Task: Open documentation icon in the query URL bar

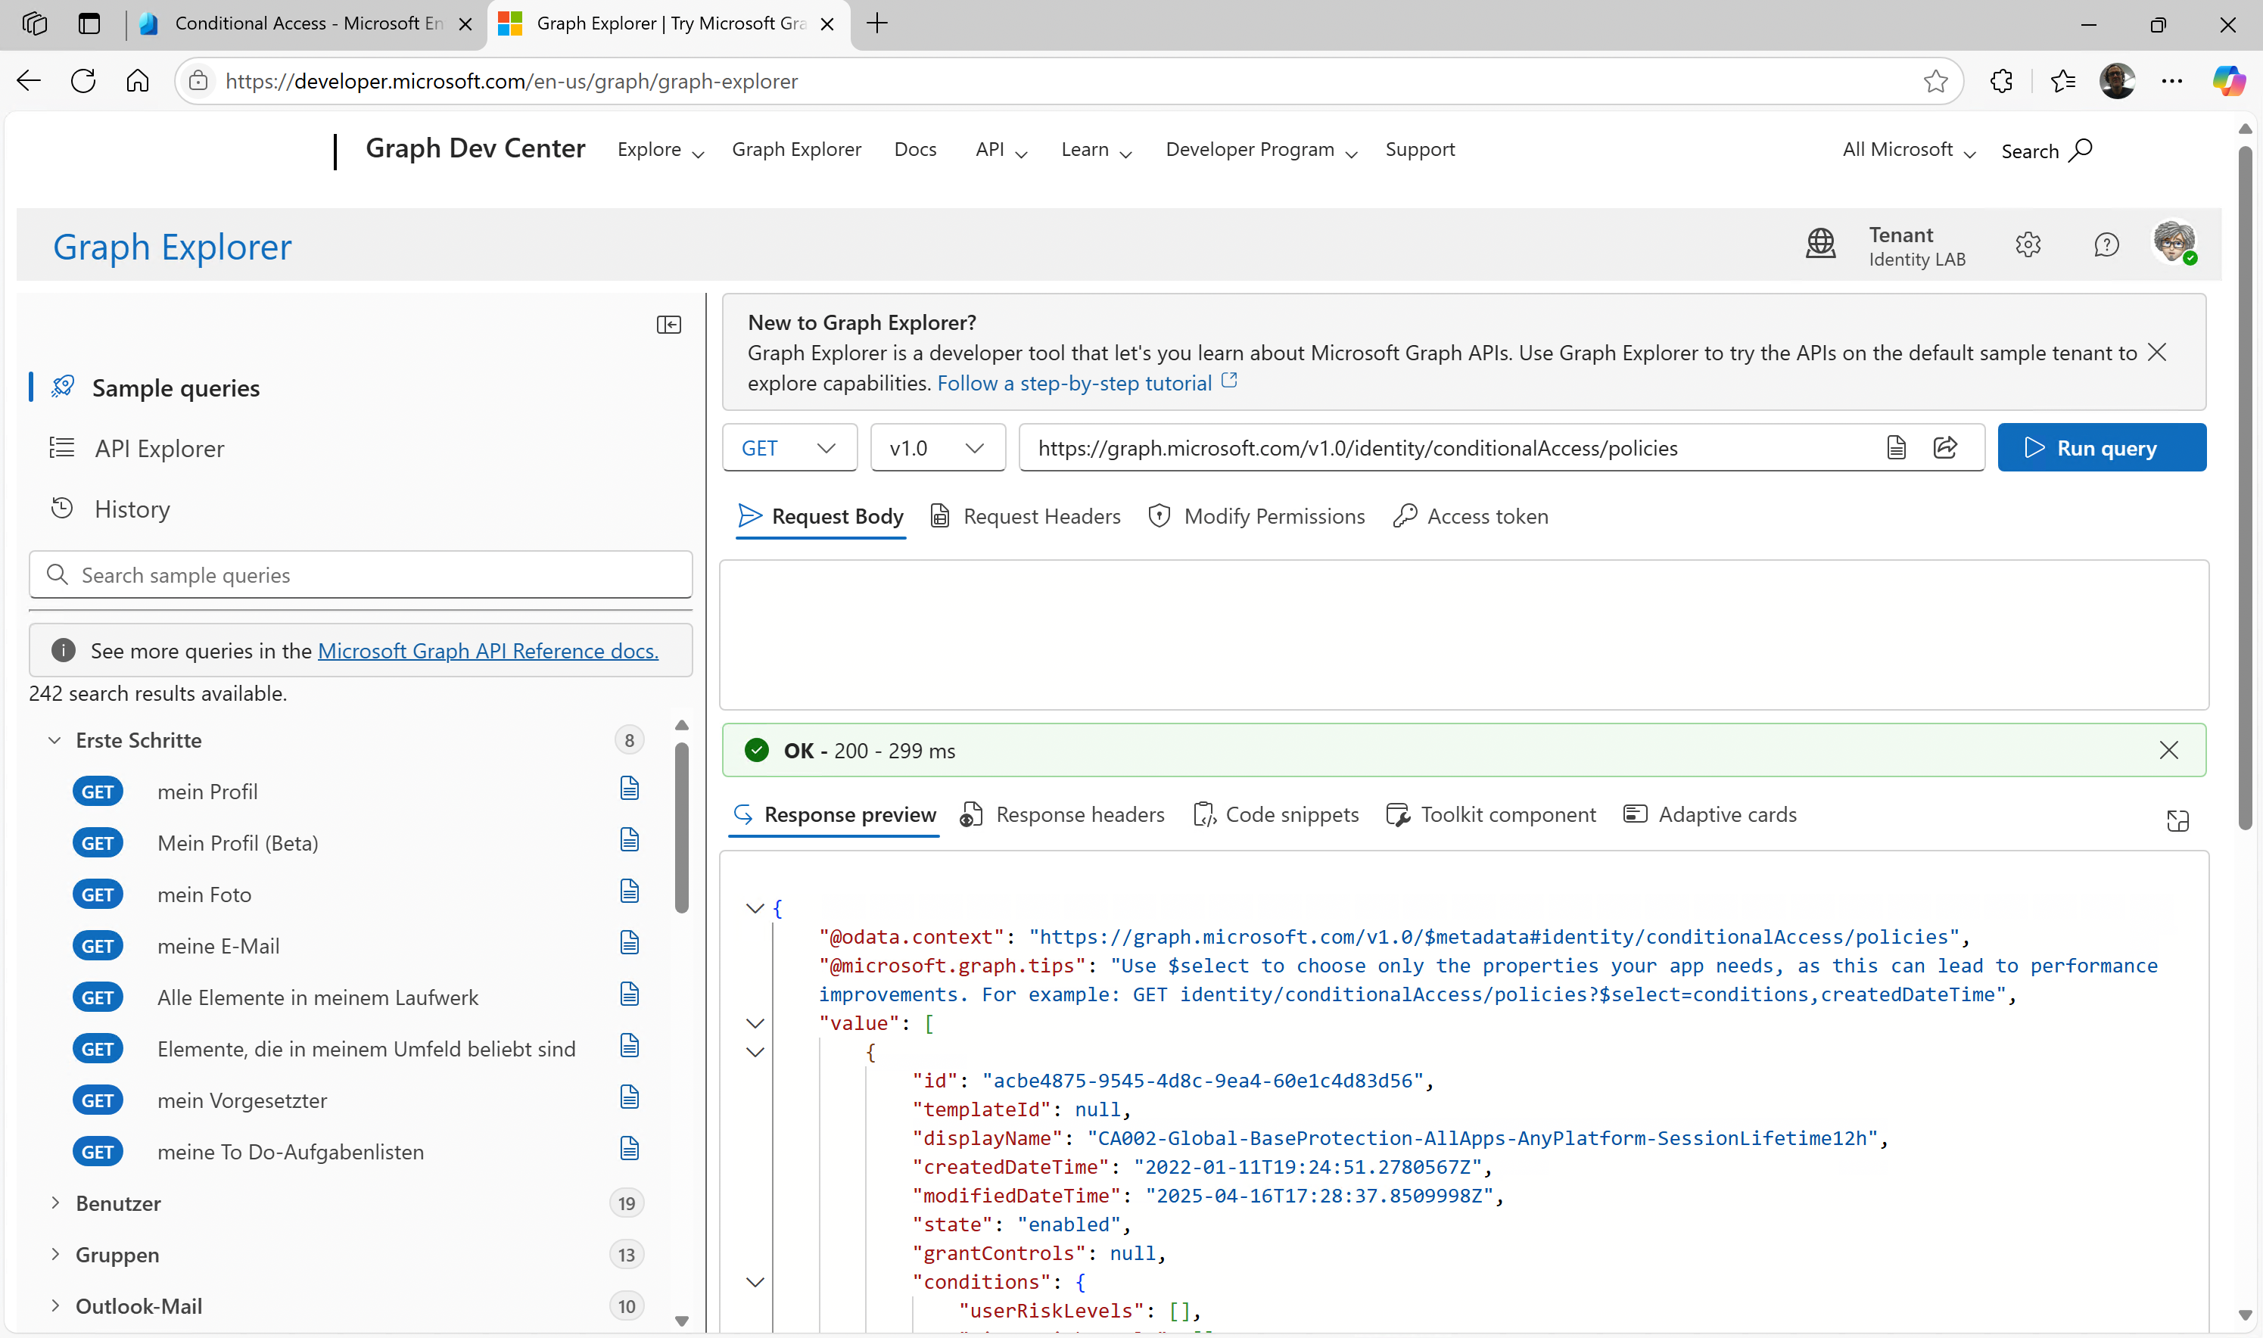Action: [1896, 447]
